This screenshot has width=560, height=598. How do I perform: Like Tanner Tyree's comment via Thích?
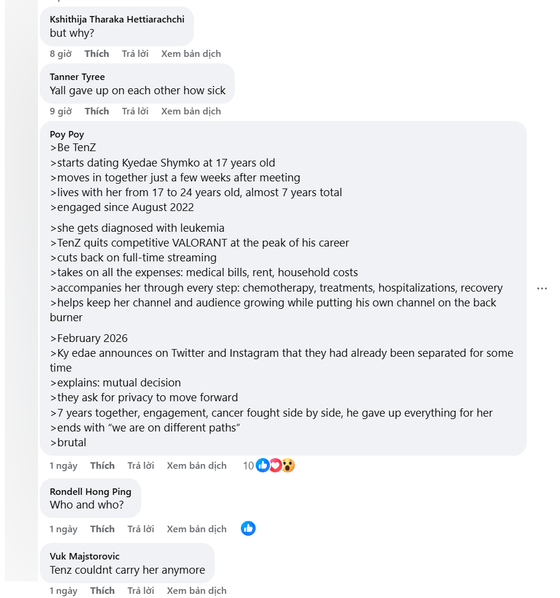pos(97,111)
